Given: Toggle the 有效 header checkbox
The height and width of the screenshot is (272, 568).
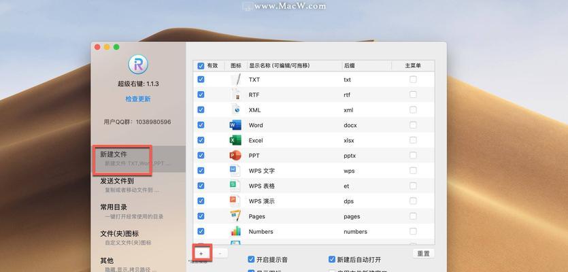Looking at the screenshot, I should pyautogui.click(x=201, y=66).
